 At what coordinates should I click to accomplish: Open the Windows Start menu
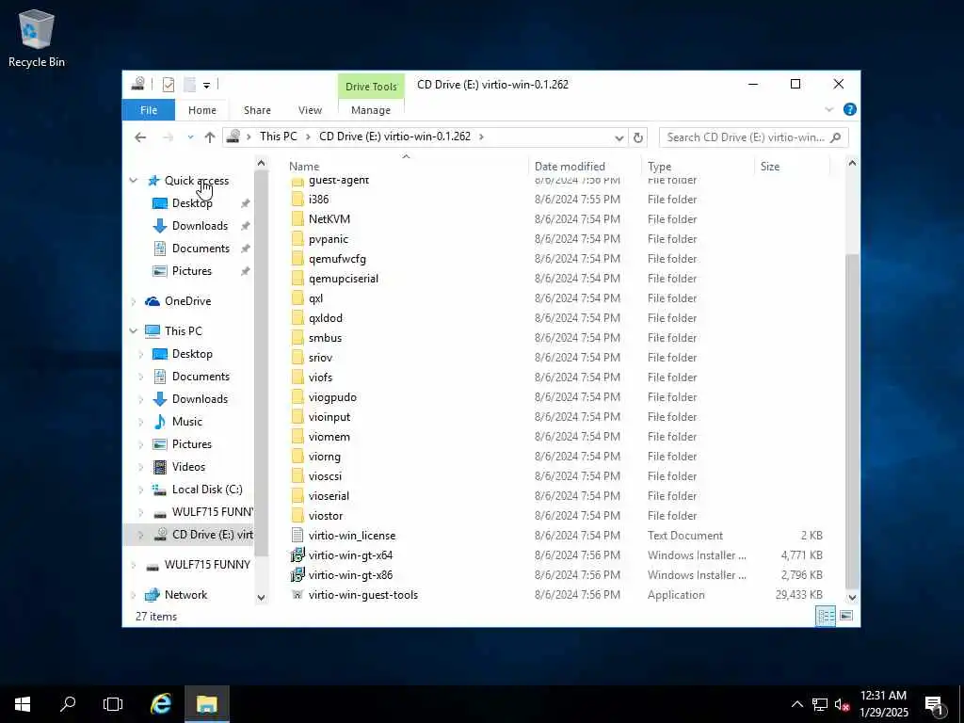coord(23,704)
